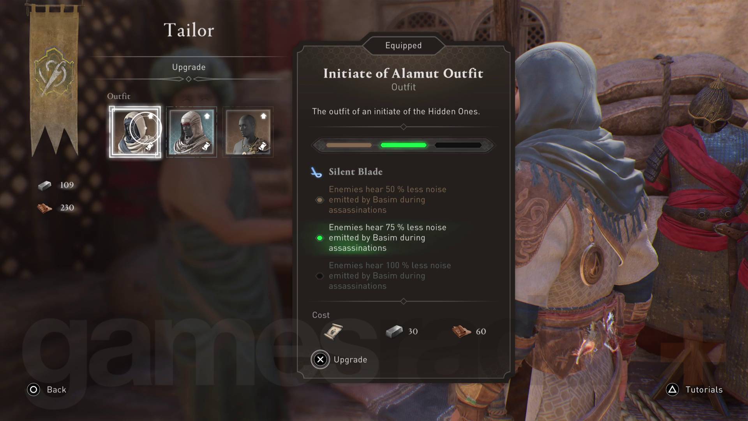Select the first outfit thumbnail
This screenshot has height=421, width=748.
135,131
